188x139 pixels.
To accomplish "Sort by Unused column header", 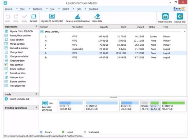I will point(136,27).
